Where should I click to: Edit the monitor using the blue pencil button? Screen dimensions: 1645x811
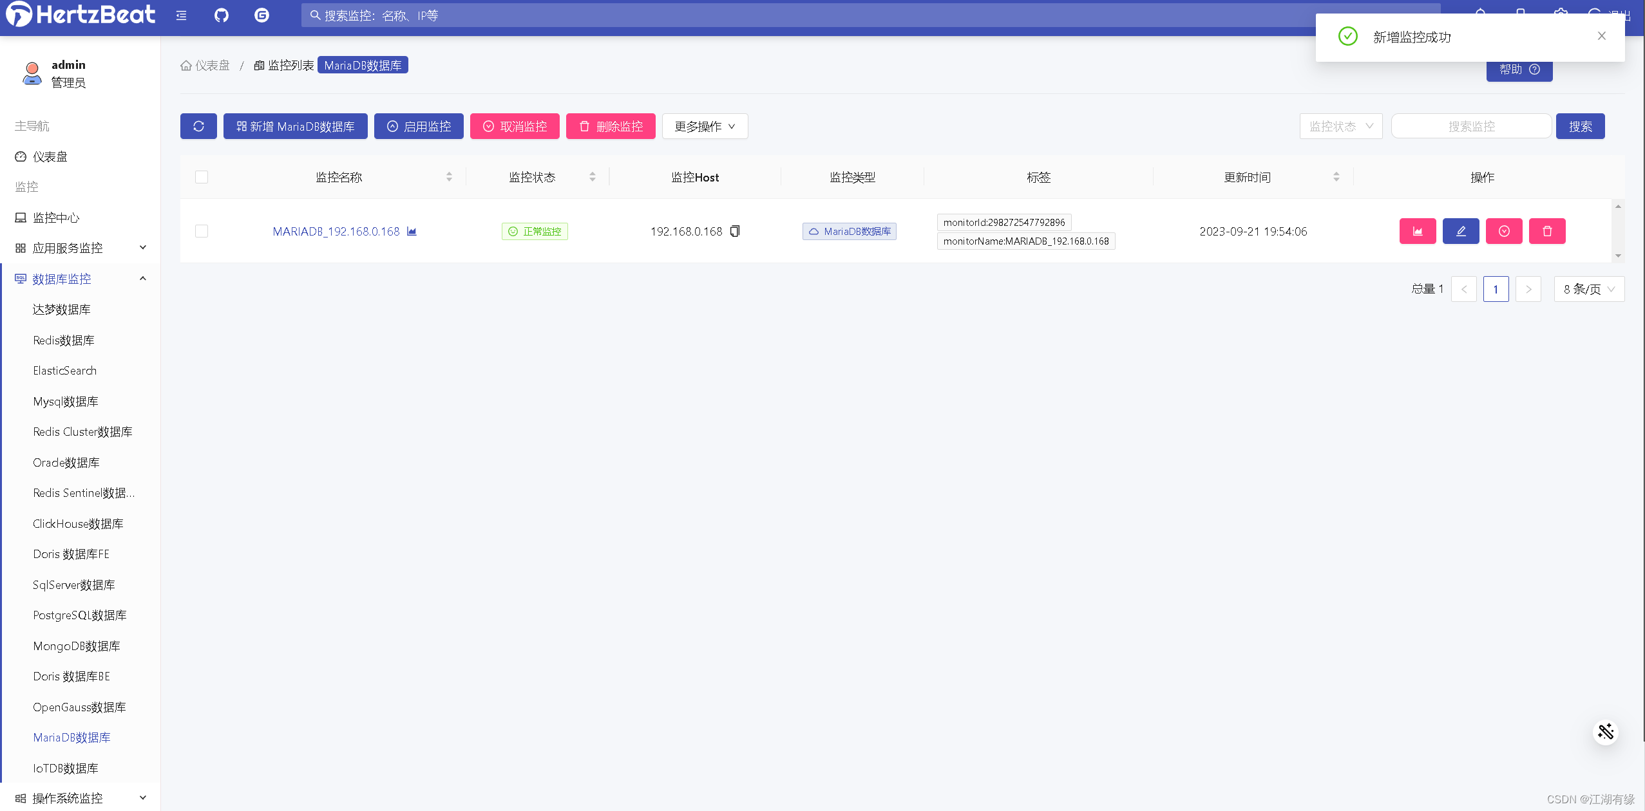[1461, 231]
